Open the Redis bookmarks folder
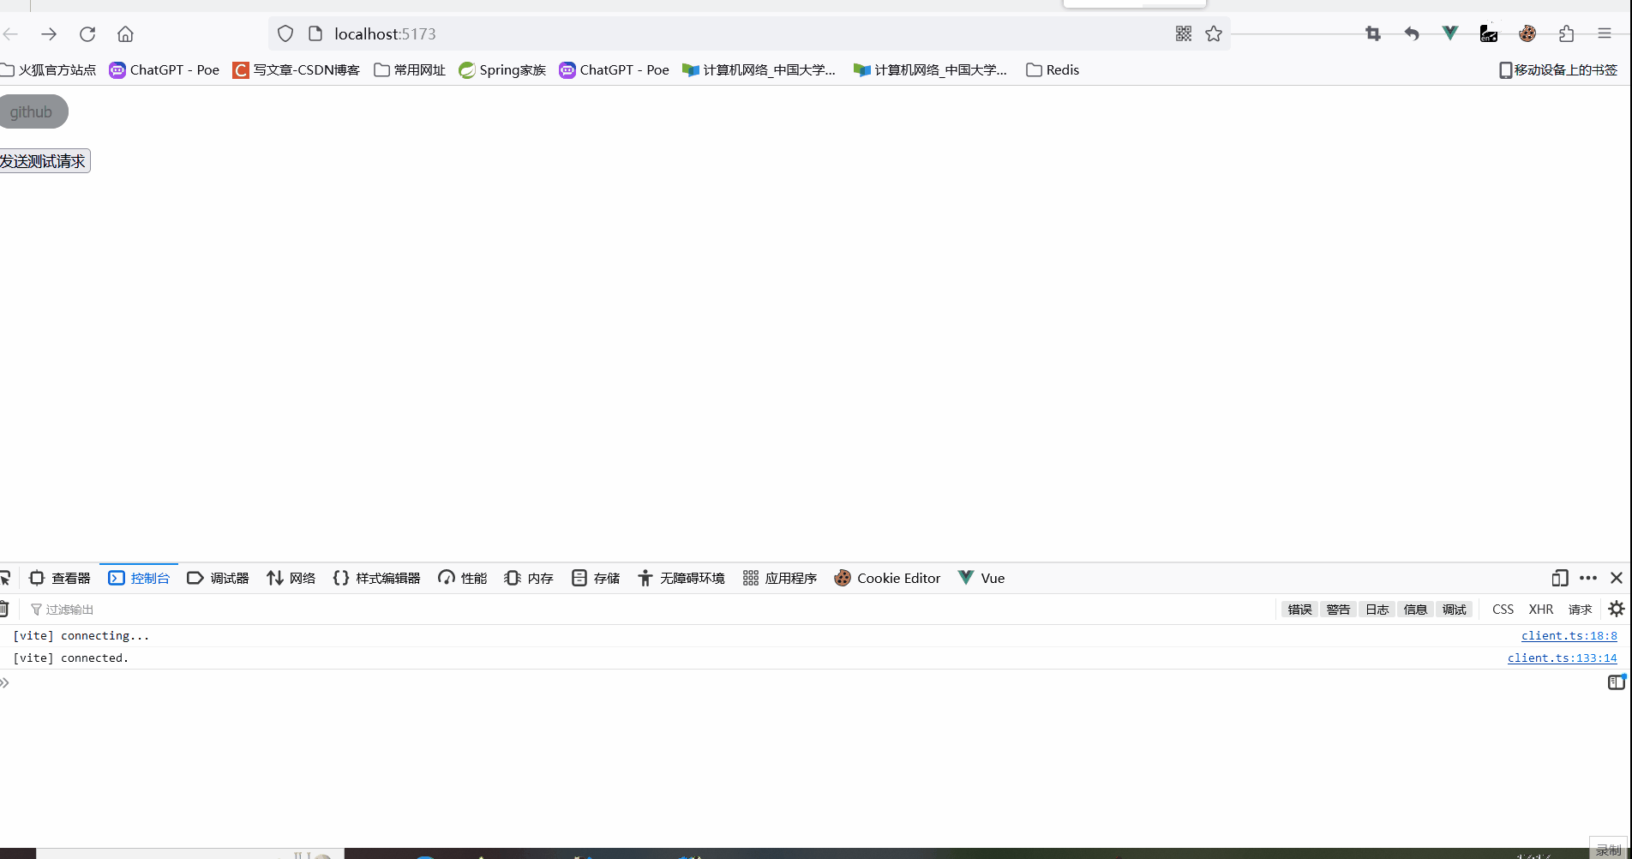The image size is (1632, 859). tap(1053, 70)
